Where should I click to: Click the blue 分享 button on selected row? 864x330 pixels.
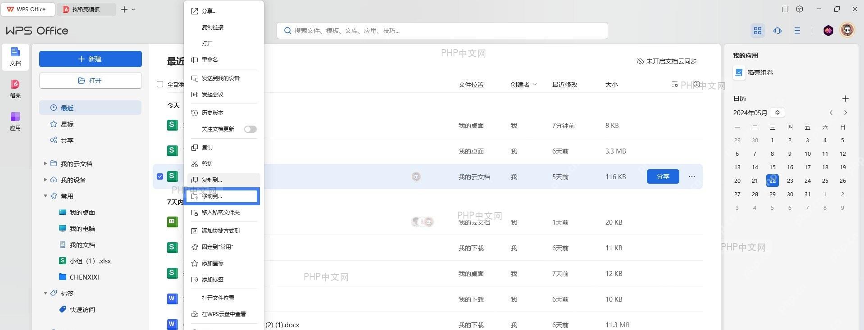pyautogui.click(x=663, y=176)
